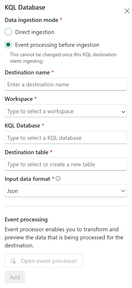Click the Workspace field label
Image resolution: width=132 pixels, height=288 pixels.
[x=19, y=99]
